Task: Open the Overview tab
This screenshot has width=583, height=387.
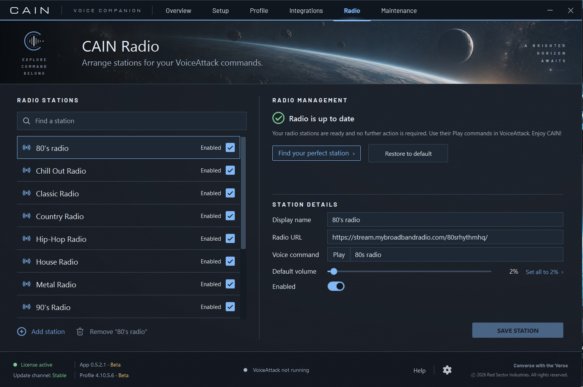Action: (178, 11)
